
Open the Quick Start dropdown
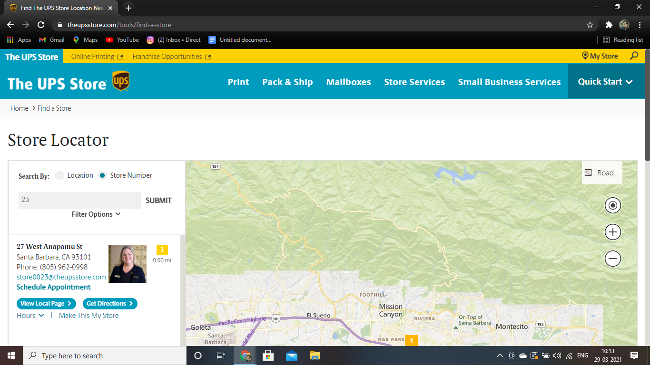[605, 82]
